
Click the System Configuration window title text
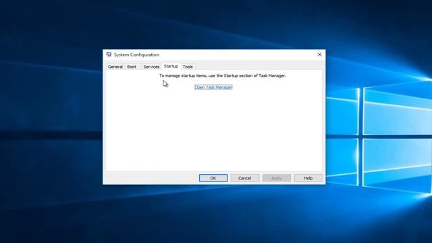pos(136,55)
